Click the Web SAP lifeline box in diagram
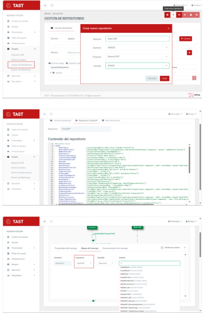Image resolution: width=206 pixels, height=313 pixels. tap(137, 227)
